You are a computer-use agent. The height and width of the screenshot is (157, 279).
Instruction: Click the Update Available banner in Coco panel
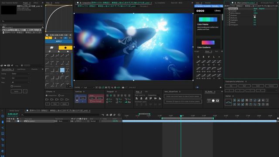coord(208,6)
